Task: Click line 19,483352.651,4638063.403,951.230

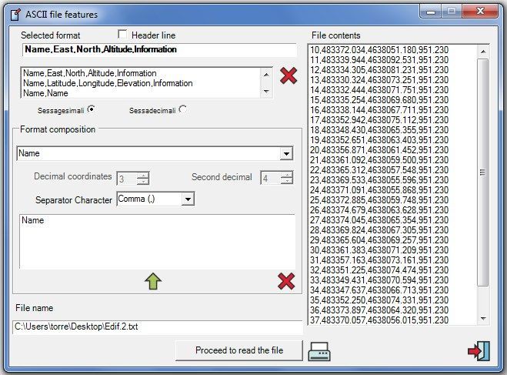Action: (x=379, y=140)
